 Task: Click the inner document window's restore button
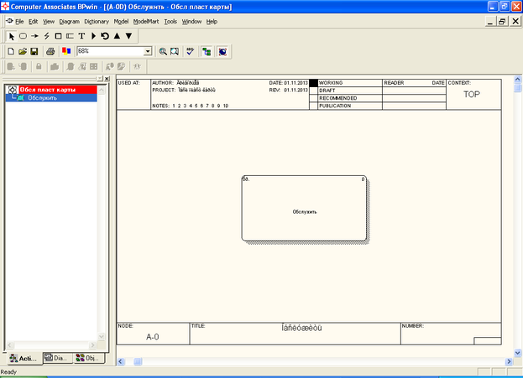pyautogui.click(x=502, y=21)
